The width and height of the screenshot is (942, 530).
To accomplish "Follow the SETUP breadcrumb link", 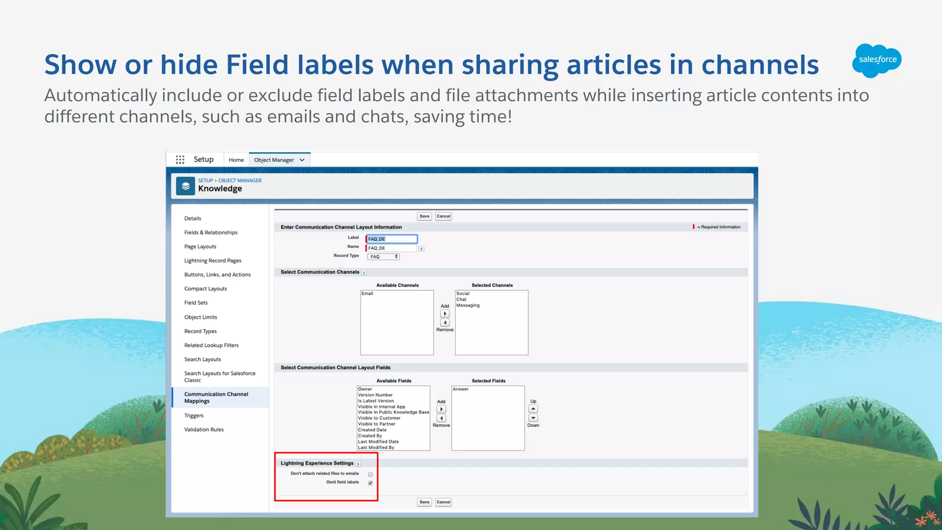I will [x=206, y=180].
